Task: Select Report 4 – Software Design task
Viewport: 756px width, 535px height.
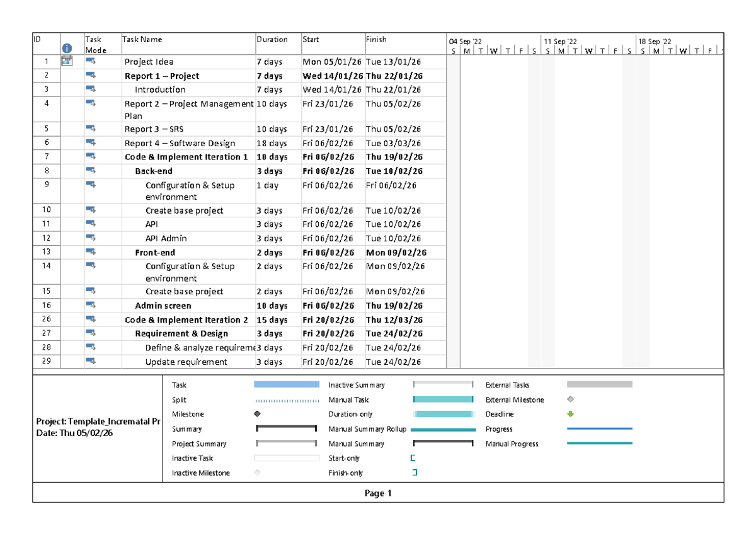Action: tap(180, 143)
